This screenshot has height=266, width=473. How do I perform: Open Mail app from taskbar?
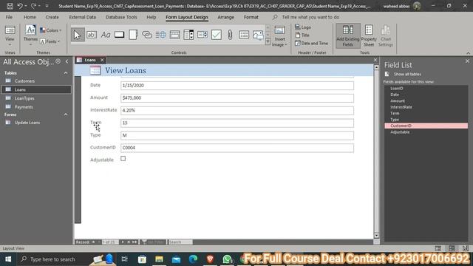[x=176, y=259]
